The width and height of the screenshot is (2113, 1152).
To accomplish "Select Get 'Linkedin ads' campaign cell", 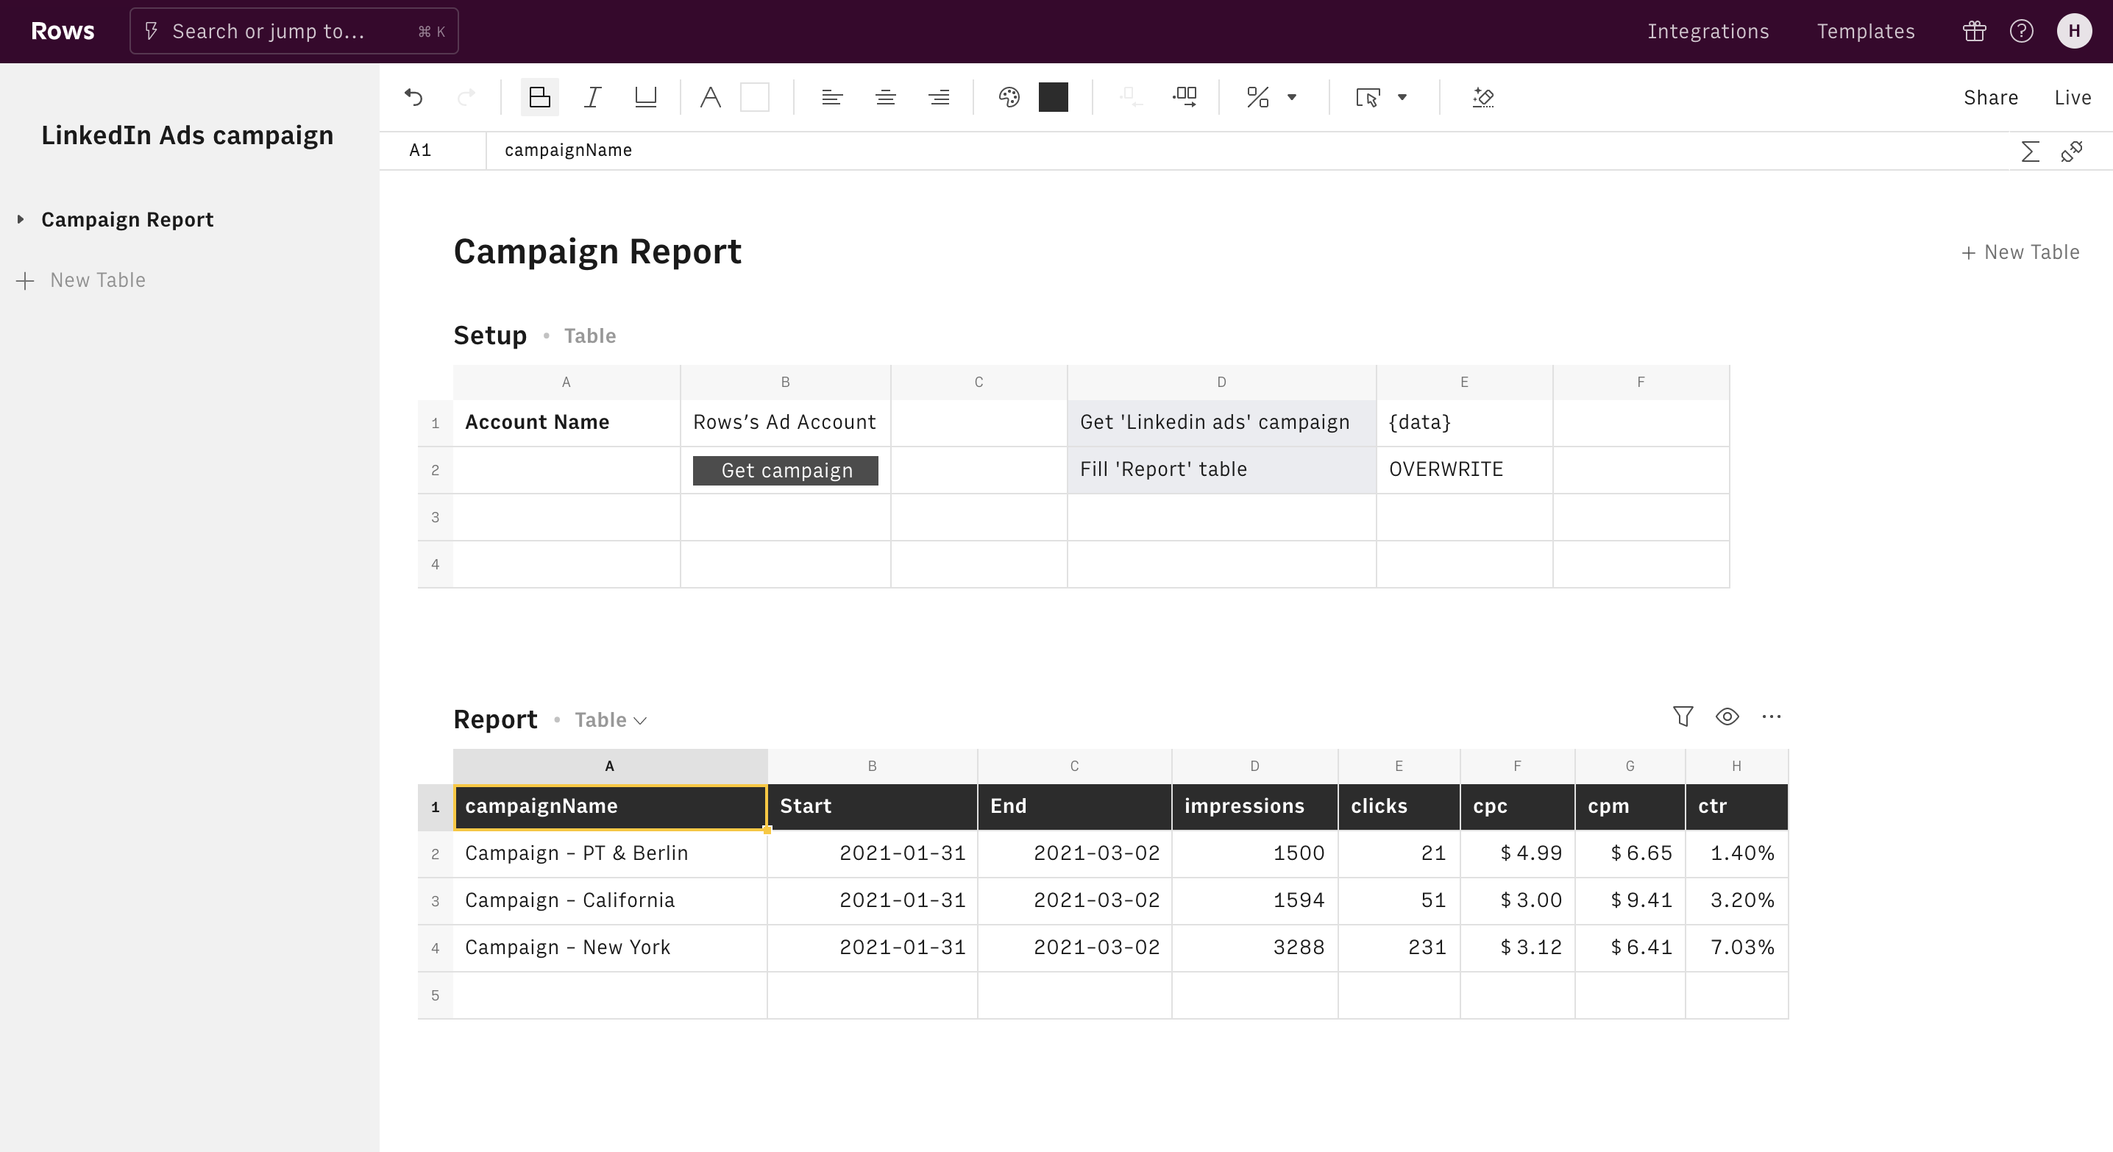I will pos(1221,423).
